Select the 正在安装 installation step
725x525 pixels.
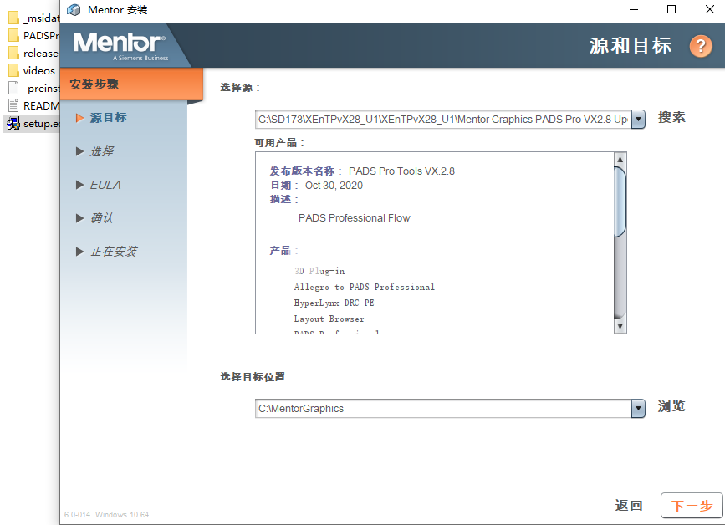(x=114, y=252)
